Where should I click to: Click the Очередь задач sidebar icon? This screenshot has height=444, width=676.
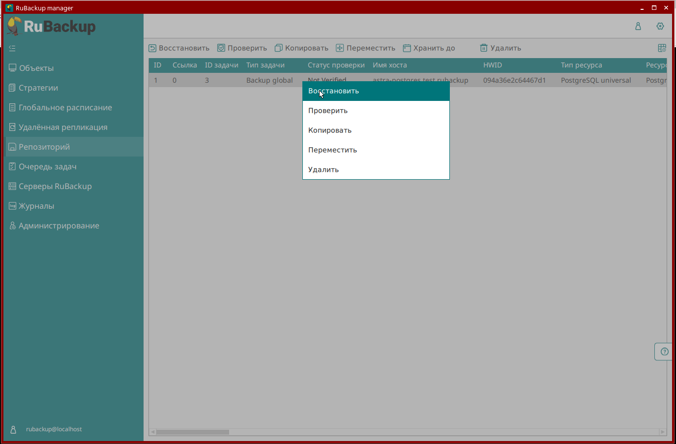13,166
